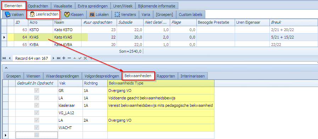
Task: Check the empty new-row checkbox
Action: (37, 135)
